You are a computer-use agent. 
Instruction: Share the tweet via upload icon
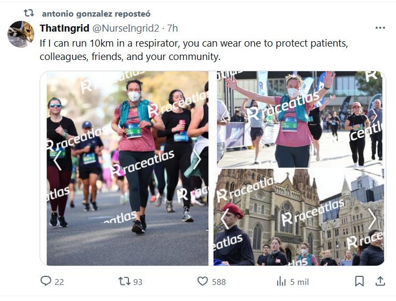point(380,281)
